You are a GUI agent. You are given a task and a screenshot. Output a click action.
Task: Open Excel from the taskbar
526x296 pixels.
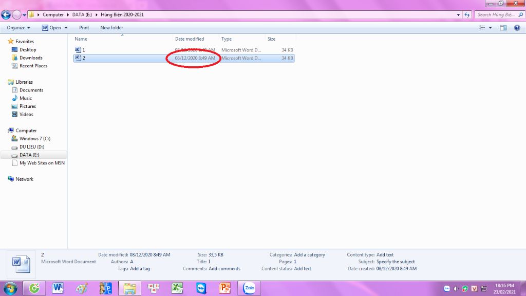tap(177, 288)
